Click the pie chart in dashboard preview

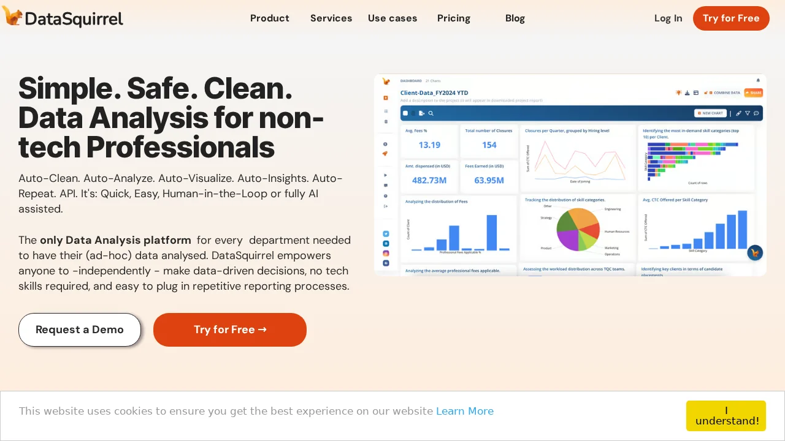tap(578, 229)
